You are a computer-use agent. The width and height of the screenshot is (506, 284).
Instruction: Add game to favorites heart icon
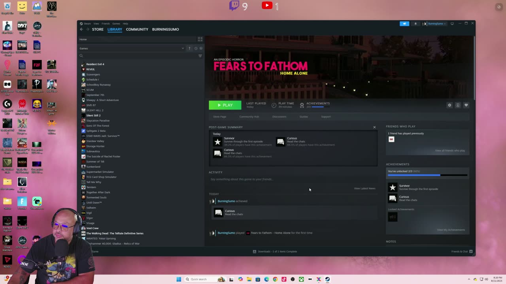466,105
